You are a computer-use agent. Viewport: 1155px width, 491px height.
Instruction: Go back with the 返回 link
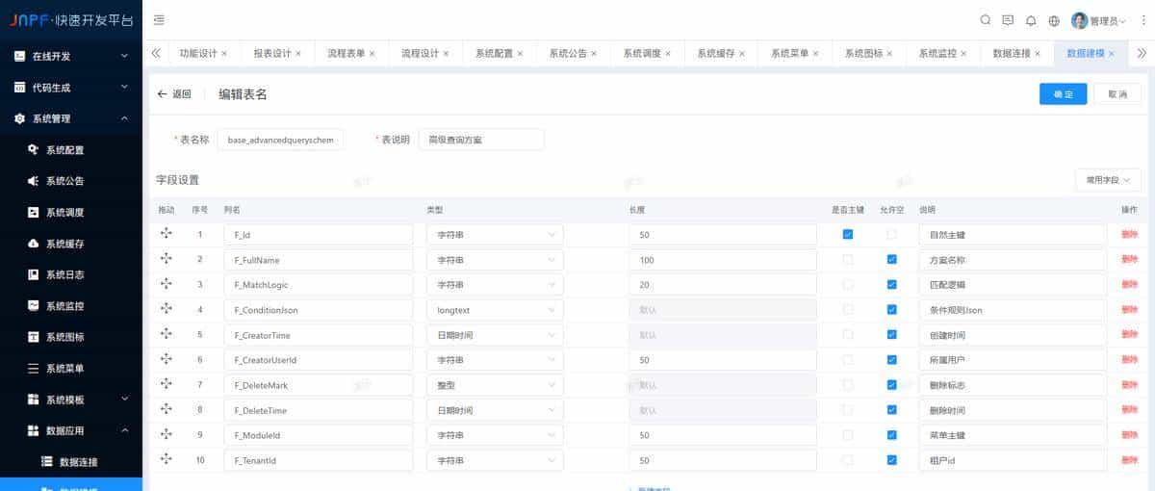[174, 93]
